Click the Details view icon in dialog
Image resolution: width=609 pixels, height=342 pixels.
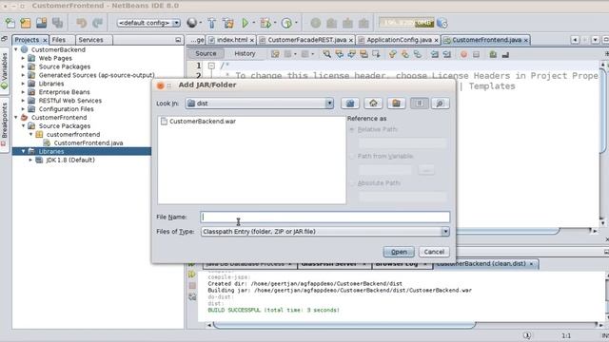440,104
